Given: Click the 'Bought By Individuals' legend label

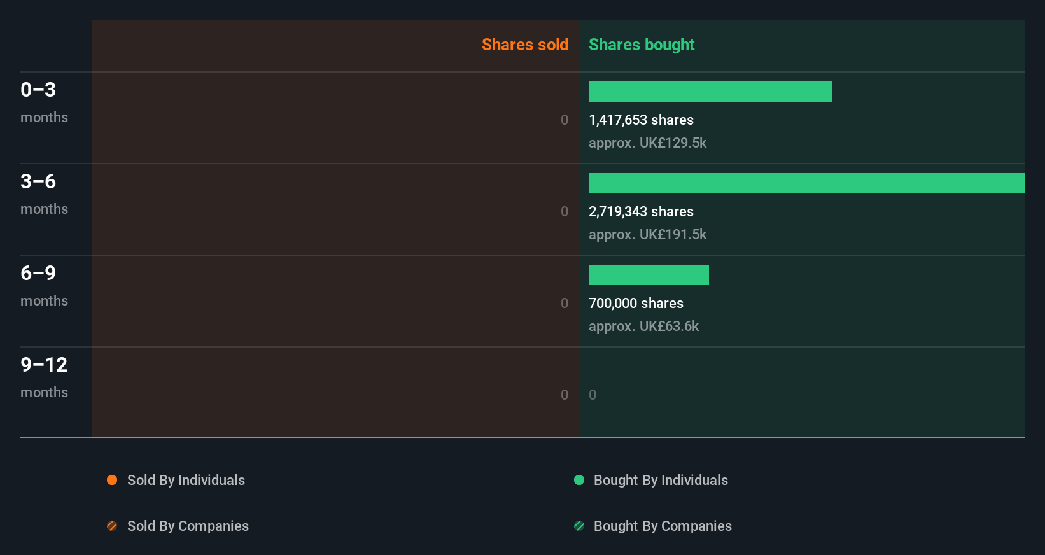Looking at the screenshot, I should pyautogui.click(x=661, y=480).
